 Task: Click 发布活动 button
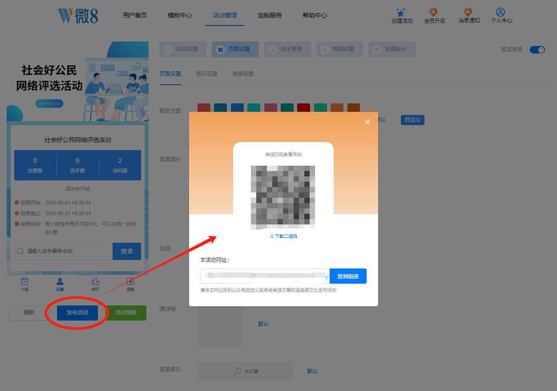click(x=78, y=313)
